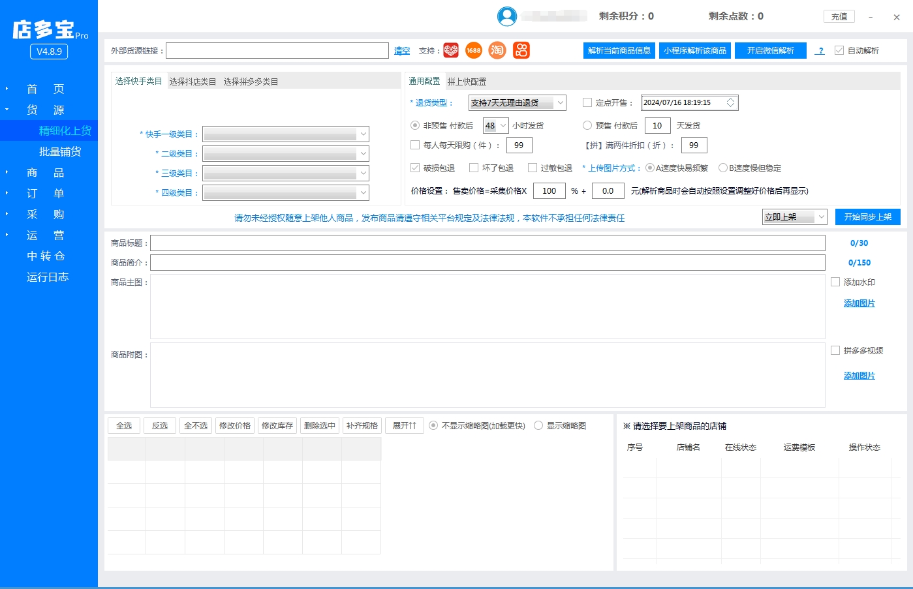Select 非预售 付款后 radio button
This screenshot has width=913, height=589.
(415, 125)
